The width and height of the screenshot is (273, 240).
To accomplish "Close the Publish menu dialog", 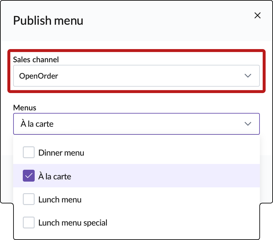I will click(x=257, y=15).
